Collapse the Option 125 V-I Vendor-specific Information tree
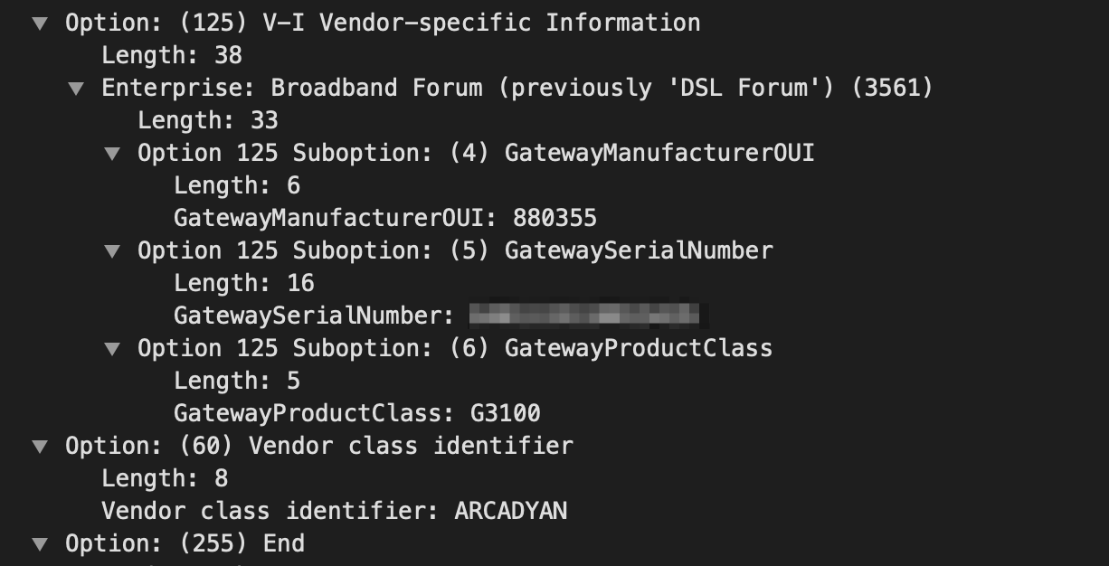Image resolution: width=1109 pixels, height=566 pixels. (x=39, y=24)
